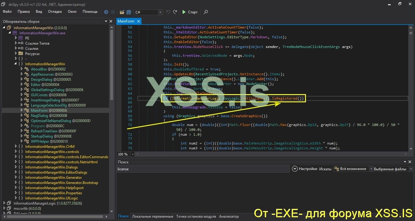Expand the Ресурсы node in Assembly Explorer

[16, 53]
